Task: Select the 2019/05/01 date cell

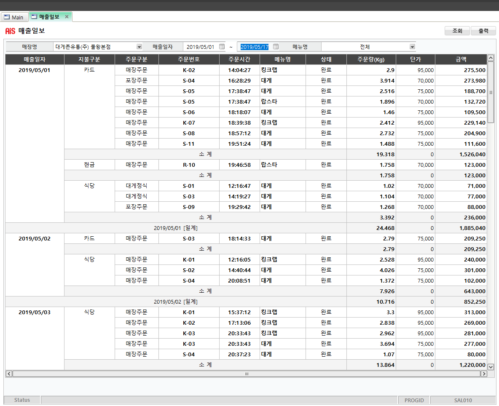Action: tap(35, 70)
